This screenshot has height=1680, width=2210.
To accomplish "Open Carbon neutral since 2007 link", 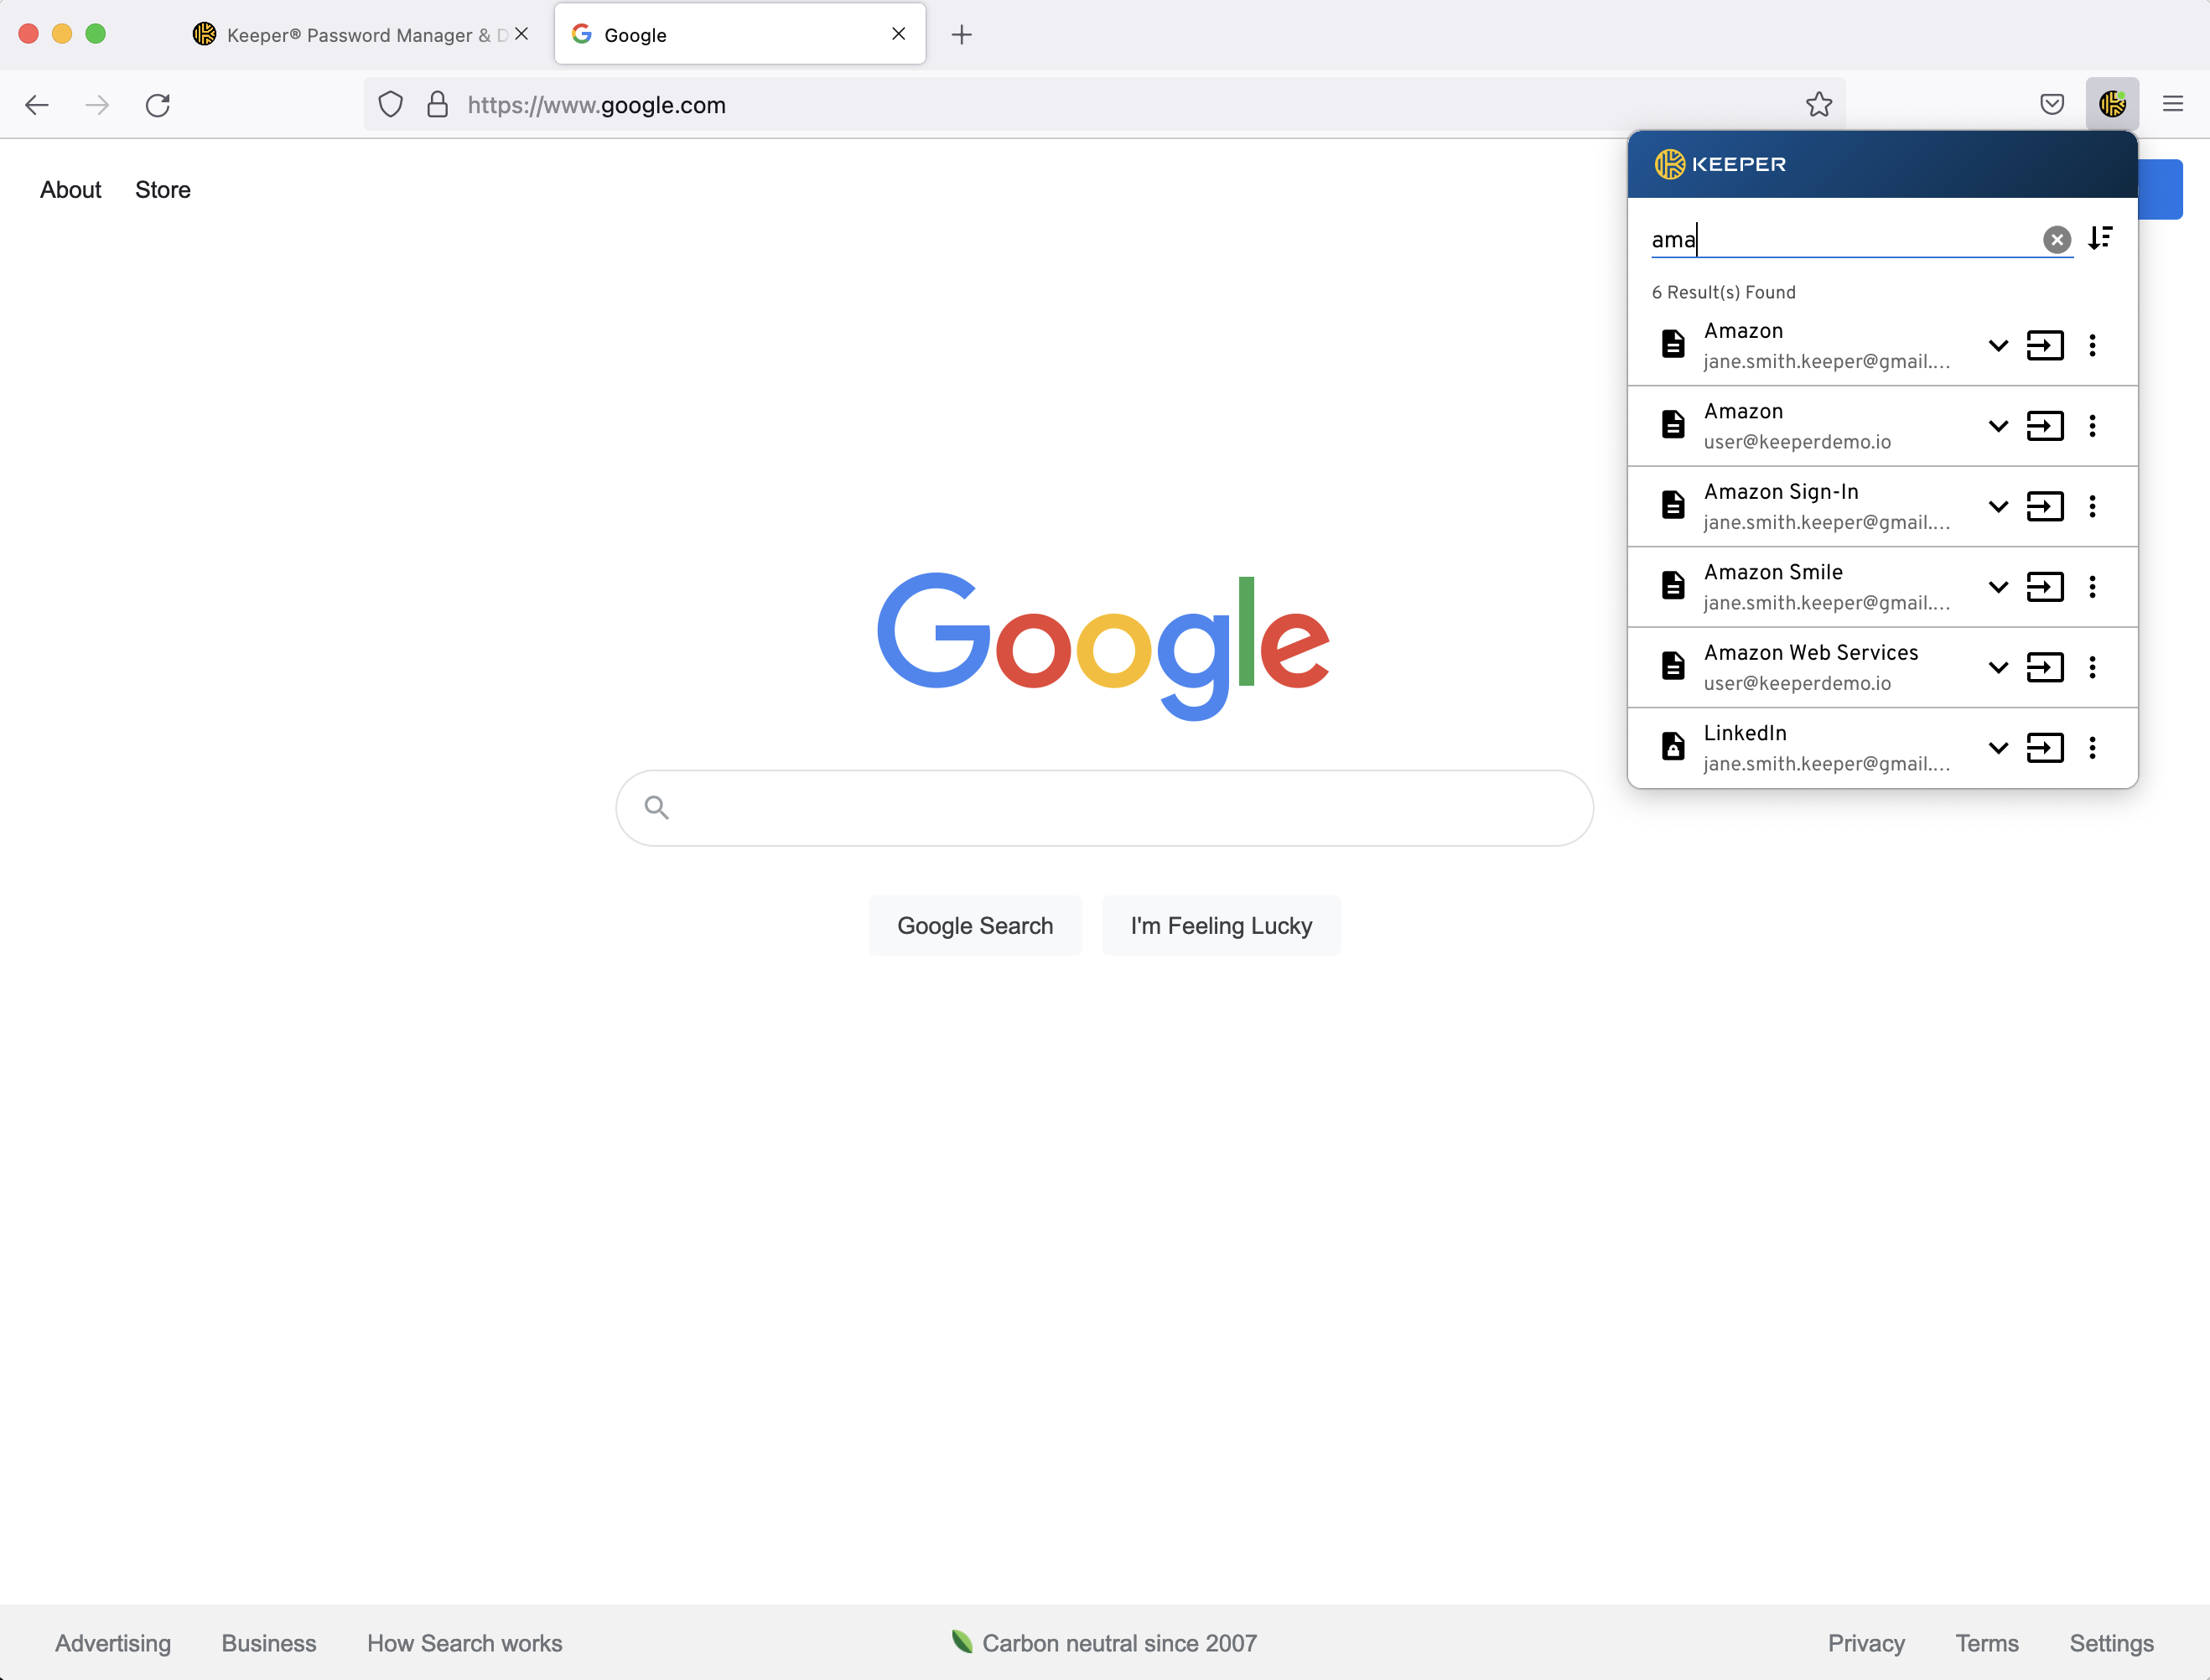I will pyautogui.click(x=1104, y=1643).
